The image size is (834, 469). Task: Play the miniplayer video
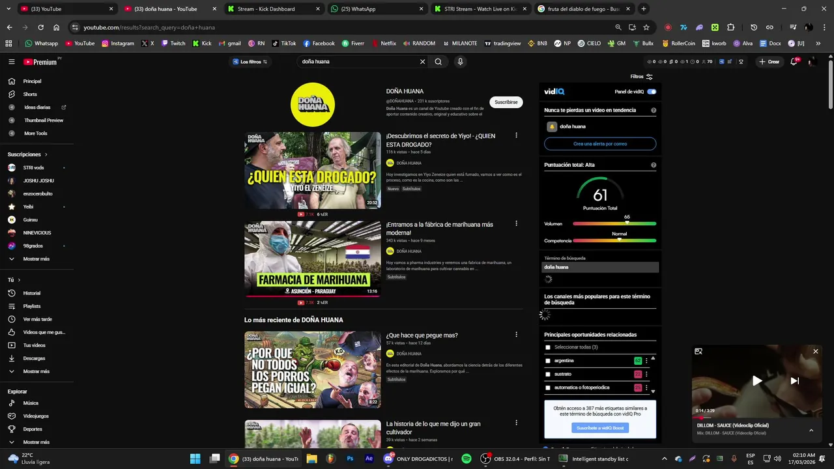[757, 381]
